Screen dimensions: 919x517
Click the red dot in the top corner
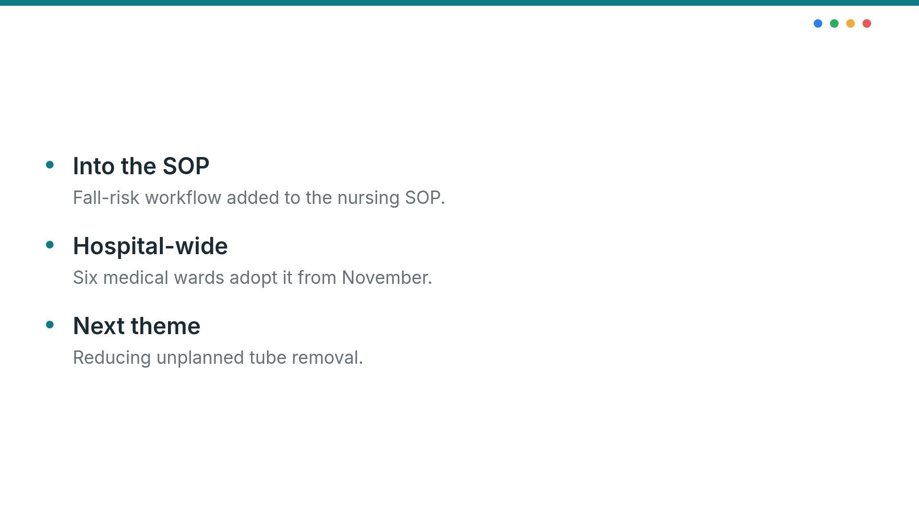[867, 23]
